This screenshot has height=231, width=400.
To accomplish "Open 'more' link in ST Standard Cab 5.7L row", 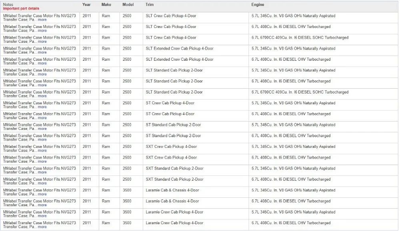I will point(42,129).
